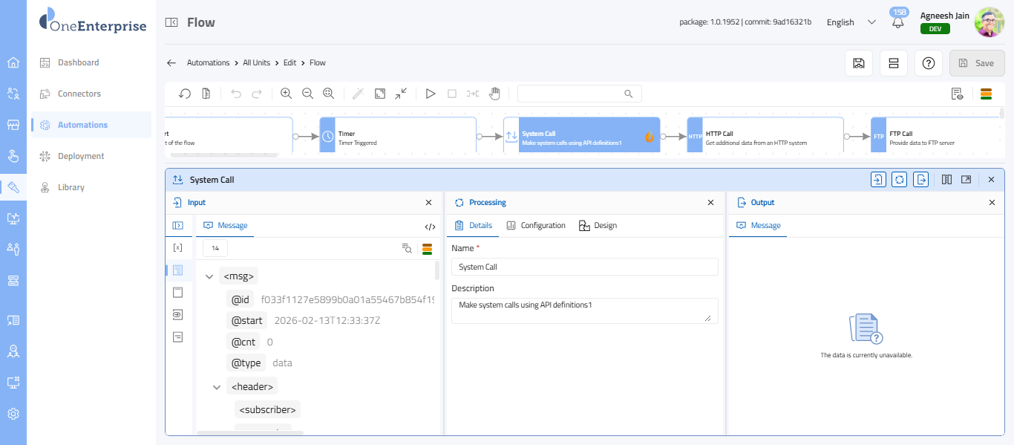This screenshot has height=445, width=1014.
Task: Click the undo arrow in toolbar
Action: 236,94
